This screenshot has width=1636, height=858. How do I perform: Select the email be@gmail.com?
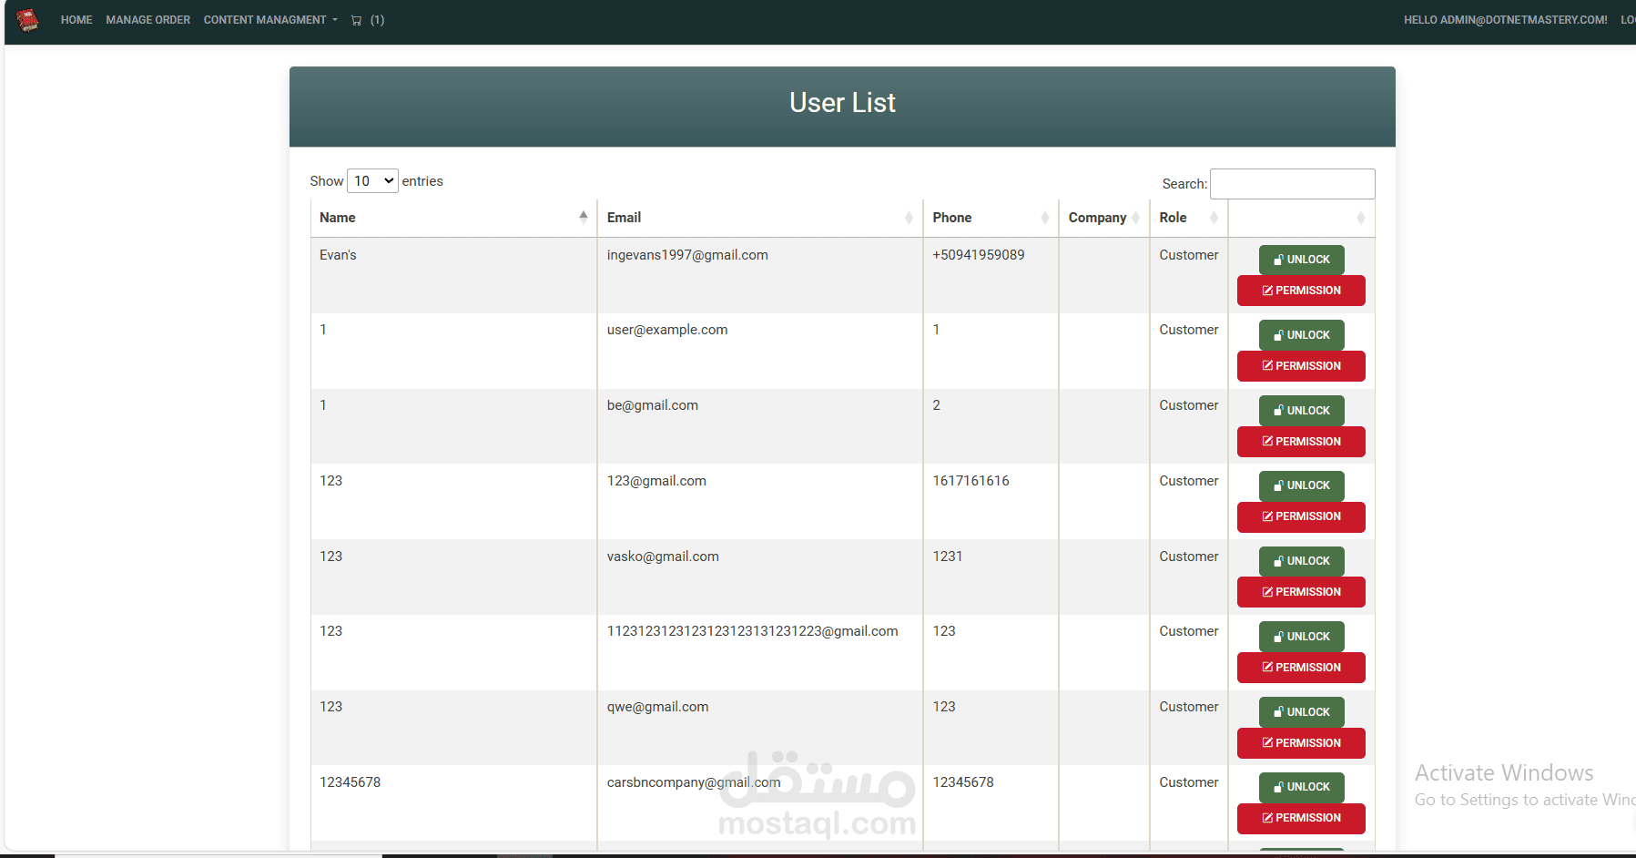tap(653, 405)
